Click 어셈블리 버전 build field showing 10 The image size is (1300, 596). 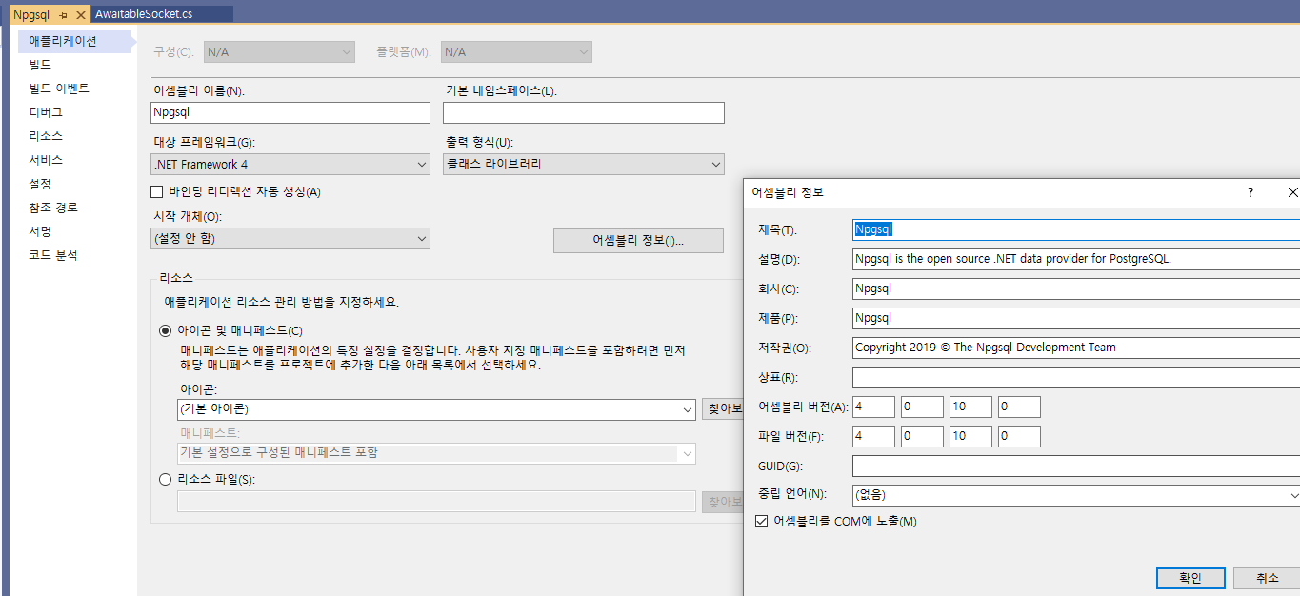[970, 407]
